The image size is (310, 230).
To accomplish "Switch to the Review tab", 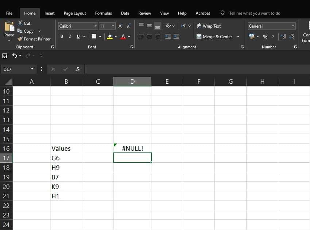I will [x=145, y=13].
